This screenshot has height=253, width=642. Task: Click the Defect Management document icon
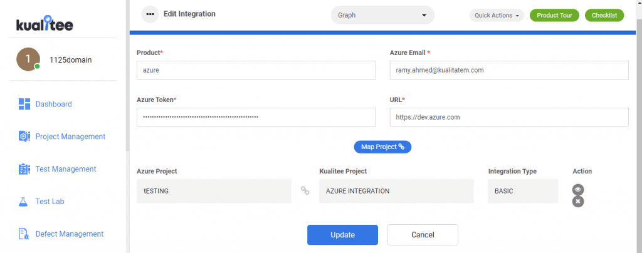pos(23,234)
